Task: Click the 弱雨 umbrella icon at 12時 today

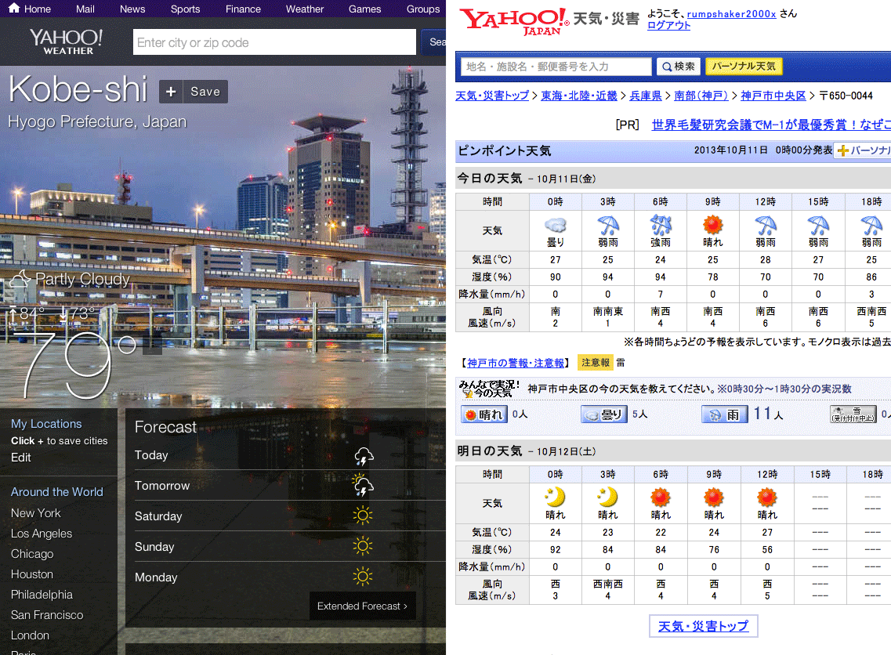Action: pyautogui.click(x=766, y=225)
